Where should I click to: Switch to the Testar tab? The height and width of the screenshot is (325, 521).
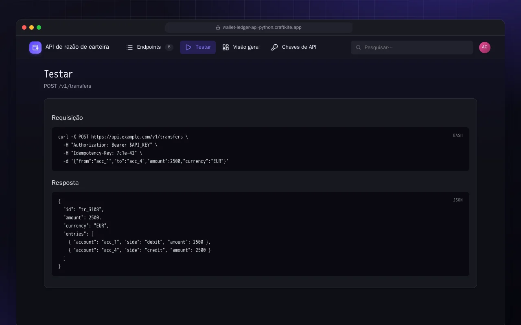point(198,47)
